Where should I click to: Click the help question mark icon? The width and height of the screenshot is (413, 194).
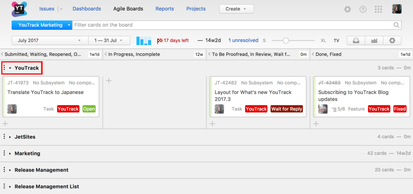click(x=363, y=9)
